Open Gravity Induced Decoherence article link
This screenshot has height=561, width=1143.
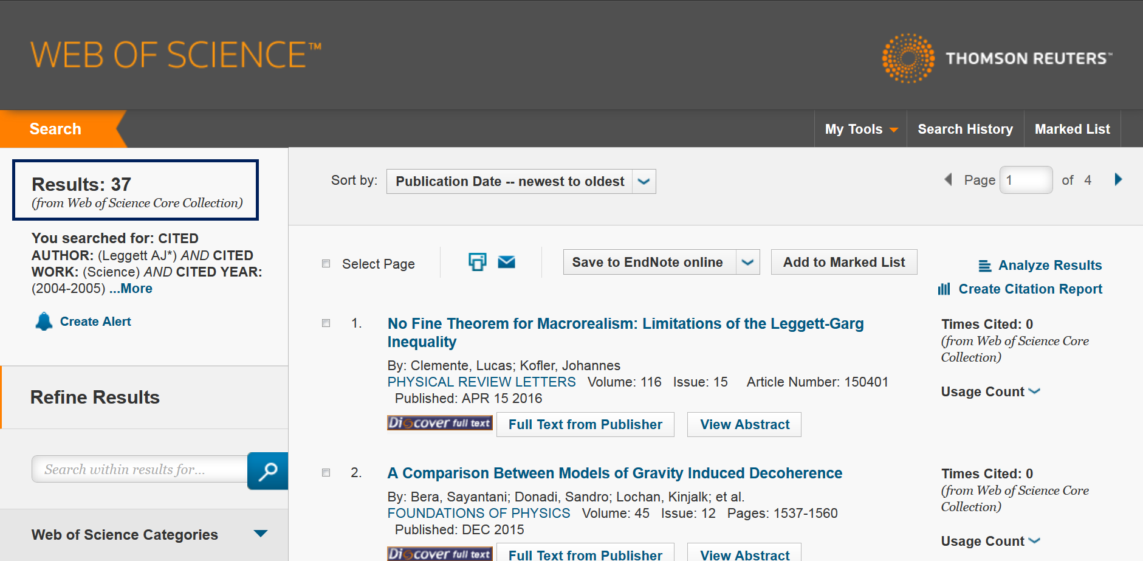pos(614,473)
